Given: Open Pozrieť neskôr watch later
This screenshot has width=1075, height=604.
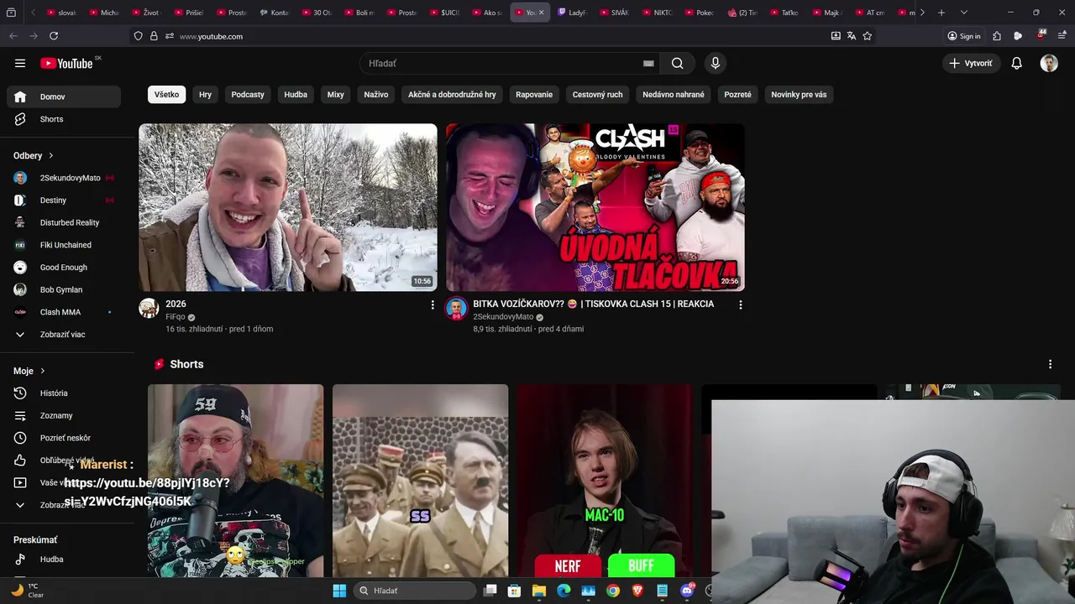Looking at the screenshot, I should pyautogui.click(x=64, y=438).
